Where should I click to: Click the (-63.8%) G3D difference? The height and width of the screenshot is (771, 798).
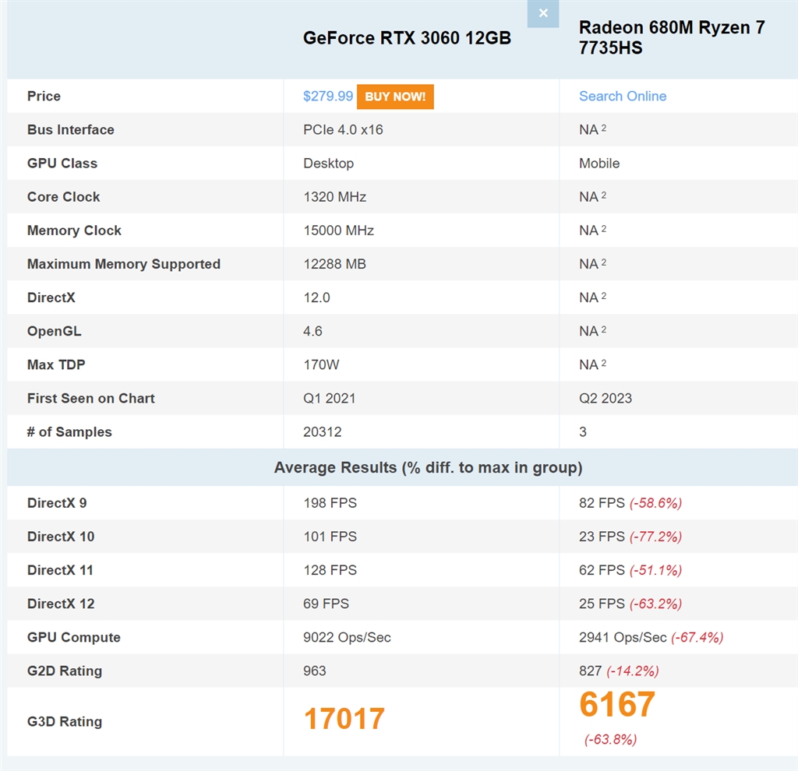click(x=610, y=739)
